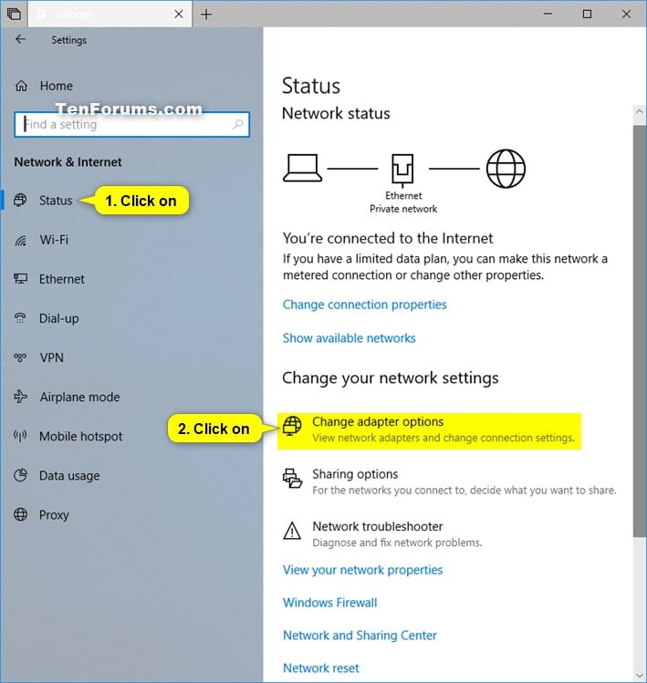Viewport: 647px width, 683px height.
Task: Select the Airplane mode icon
Action: 20,397
